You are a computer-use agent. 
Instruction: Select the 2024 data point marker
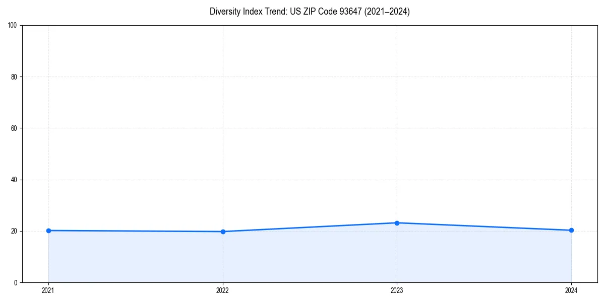tap(571, 230)
